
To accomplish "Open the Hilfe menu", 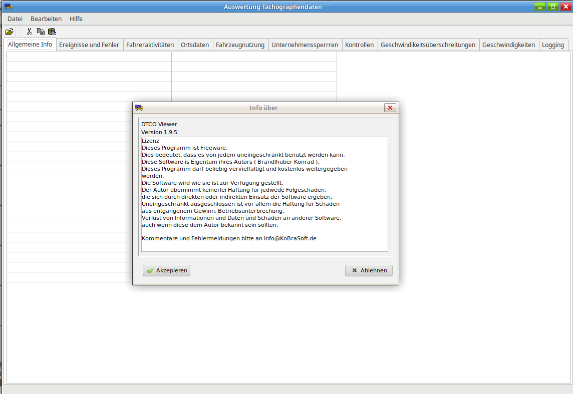I will [76, 19].
